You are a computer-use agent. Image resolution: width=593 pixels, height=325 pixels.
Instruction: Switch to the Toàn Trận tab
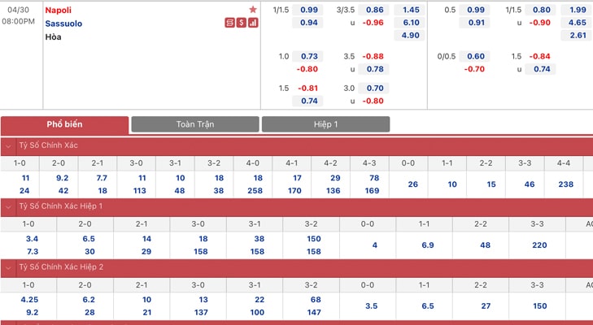pyautogui.click(x=195, y=124)
